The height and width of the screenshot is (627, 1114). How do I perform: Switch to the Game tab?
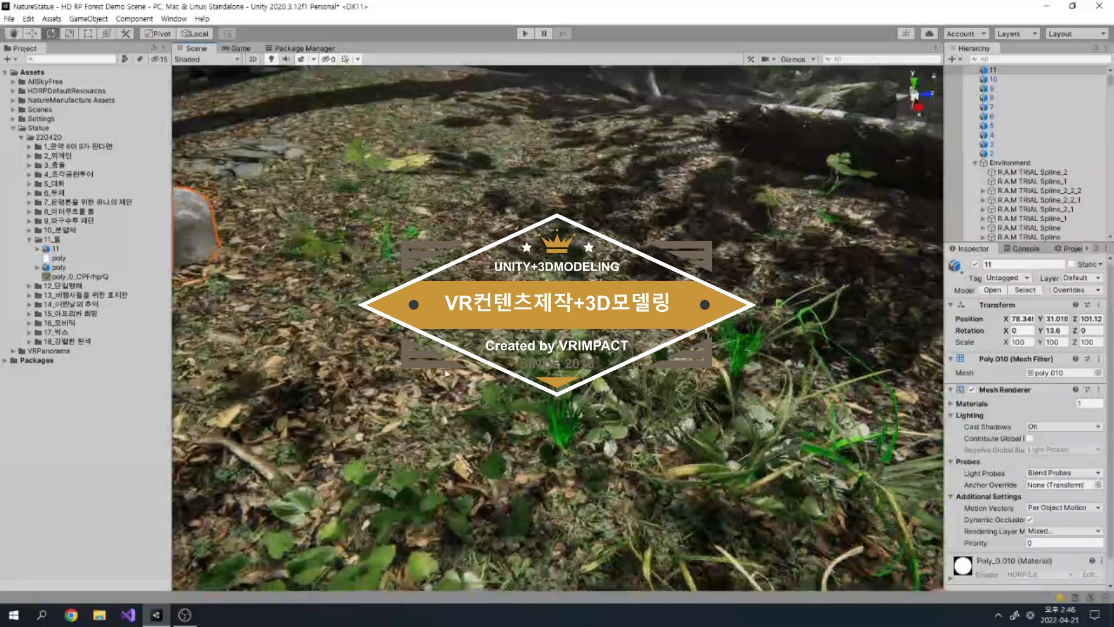(x=236, y=48)
